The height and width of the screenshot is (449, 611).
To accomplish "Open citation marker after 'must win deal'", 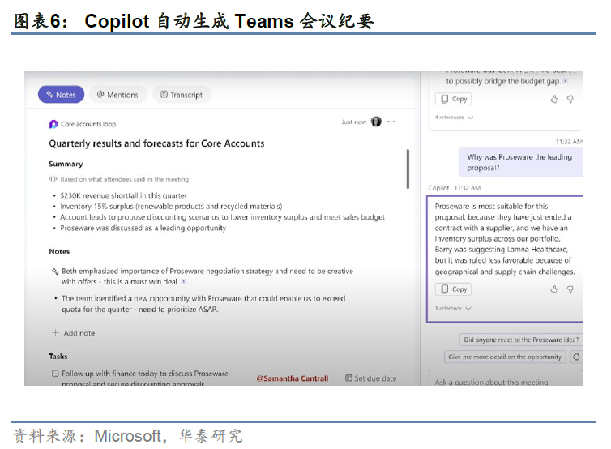I will 184,281.
